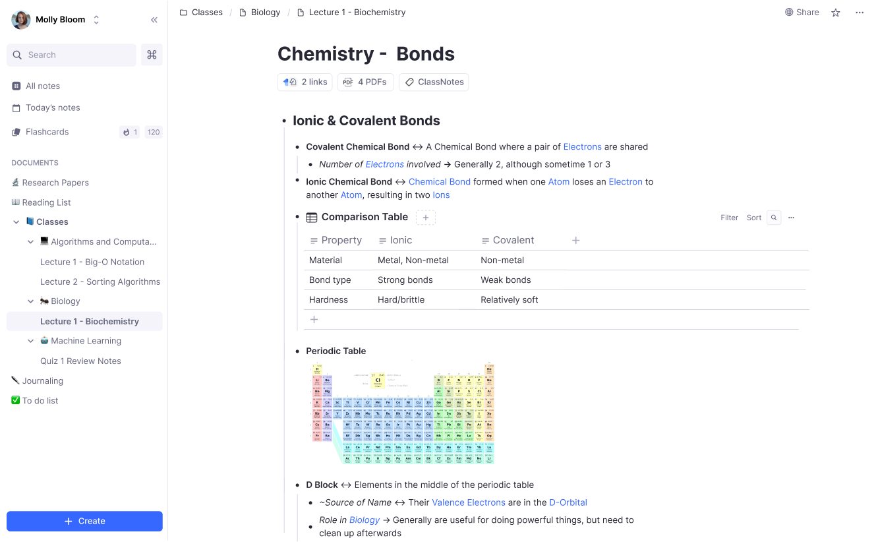Add a new row at the bottom of Comparison Table

pos(314,320)
